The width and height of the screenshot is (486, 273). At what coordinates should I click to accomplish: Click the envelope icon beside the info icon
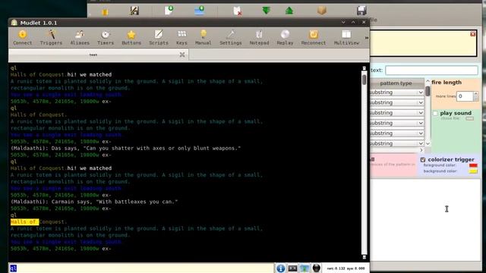tap(292, 268)
